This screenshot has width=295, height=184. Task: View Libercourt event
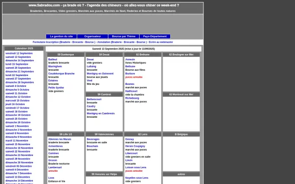point(131,154)
